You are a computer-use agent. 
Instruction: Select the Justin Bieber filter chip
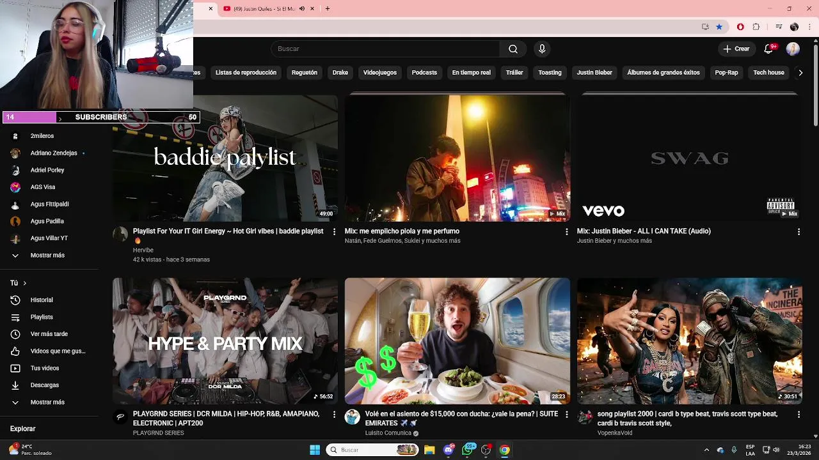point(594,73)
